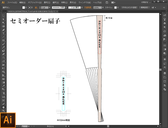Open the スタイル style dropdown arrow
The width and height of the screenshot is (168, 128).
tap(118, 8)
